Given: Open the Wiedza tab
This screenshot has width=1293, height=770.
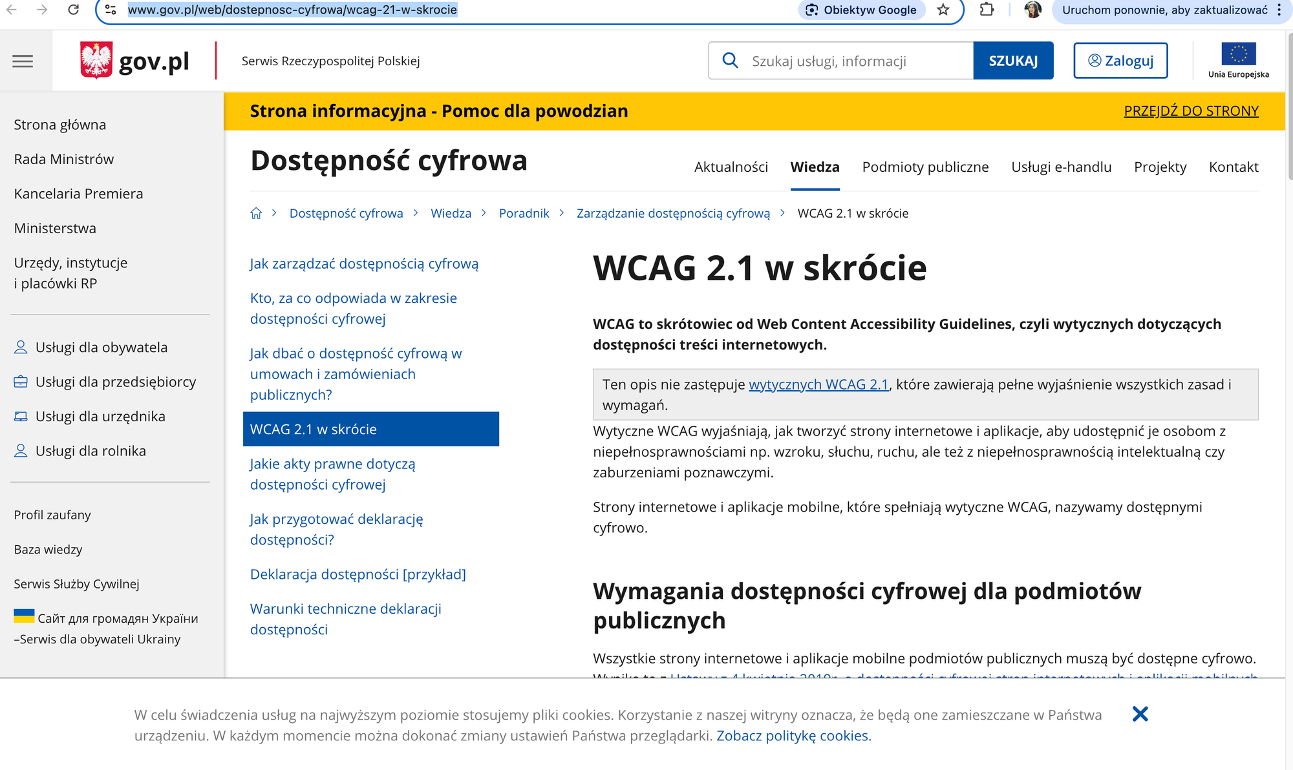Looking at the screenshot, I should click(815, 167).
